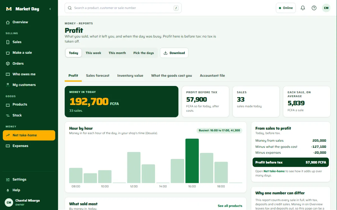Viewport: 337px width, 210px height.
Task: Click the Products icon in sidebar
Action: click(x=8, y=104)
